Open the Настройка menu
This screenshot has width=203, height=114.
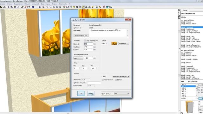tap(63, 4)
